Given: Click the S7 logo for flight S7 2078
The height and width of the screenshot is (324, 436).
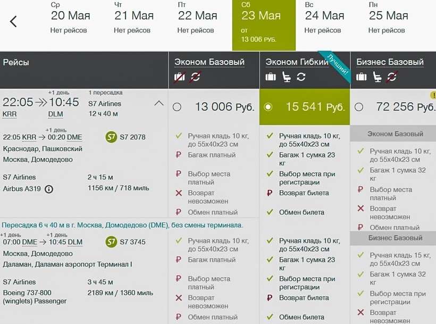Looking at the screenshot, I should [x=111, y=137].
